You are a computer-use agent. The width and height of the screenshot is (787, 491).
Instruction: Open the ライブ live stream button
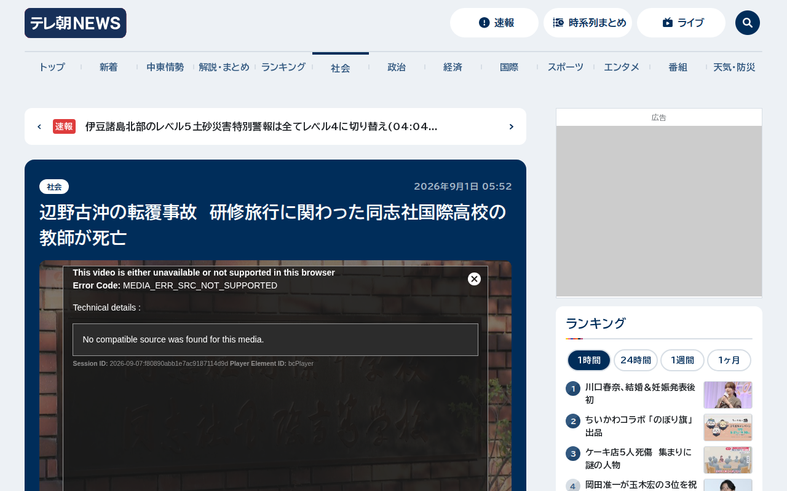681,23
